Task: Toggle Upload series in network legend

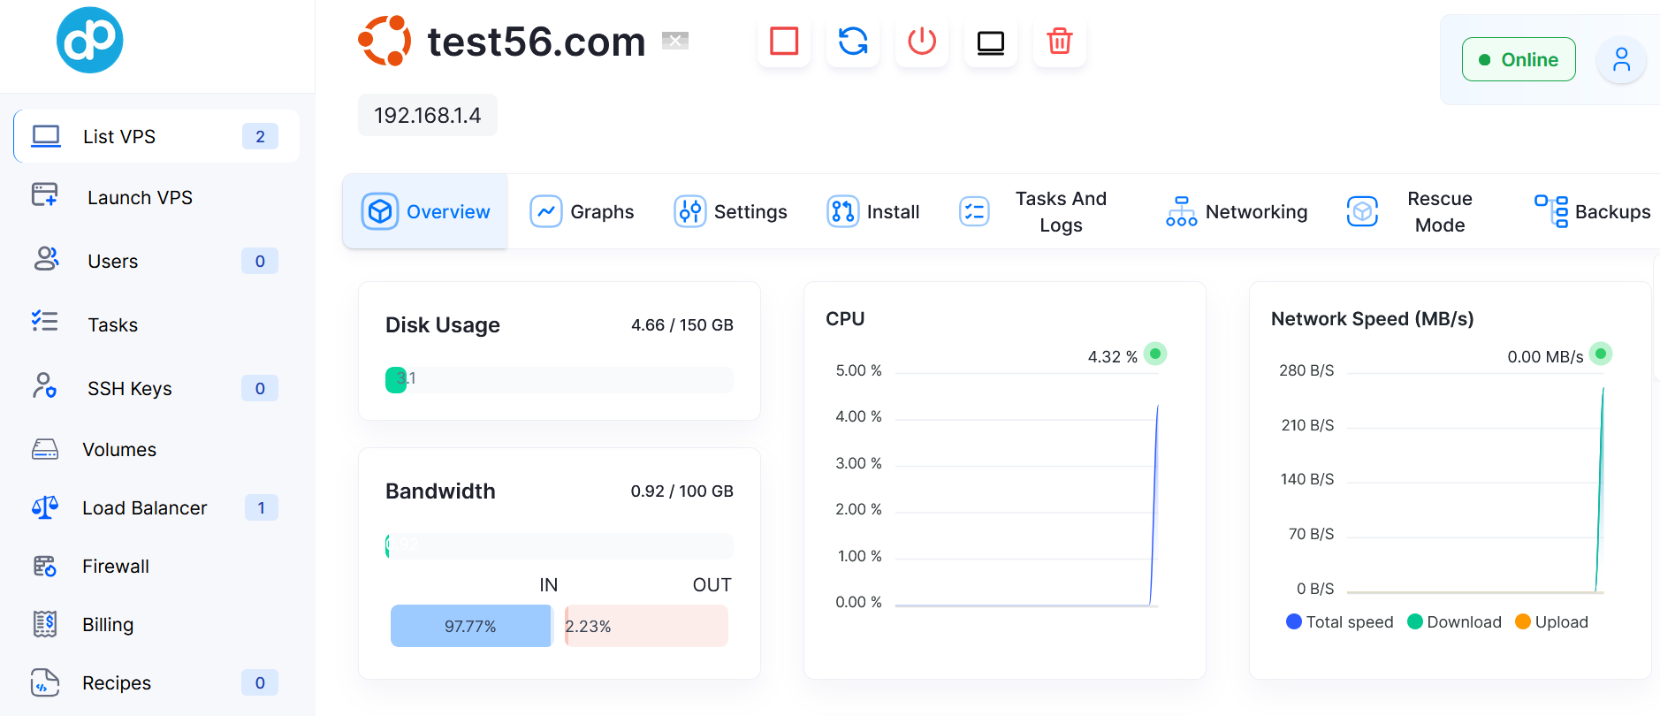Action: (1551, 622)
